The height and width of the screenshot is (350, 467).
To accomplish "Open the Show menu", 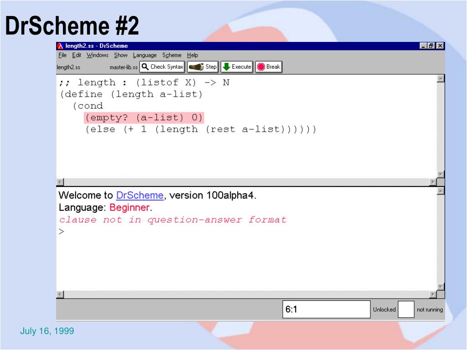I will coord(120,55).
